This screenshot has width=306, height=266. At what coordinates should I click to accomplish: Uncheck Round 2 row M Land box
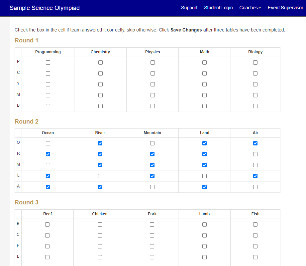point(205,165)
